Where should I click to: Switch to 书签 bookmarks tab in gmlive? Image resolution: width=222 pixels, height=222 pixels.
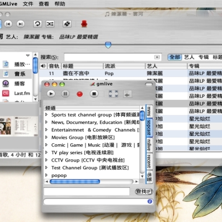click(x=149, y=176)
